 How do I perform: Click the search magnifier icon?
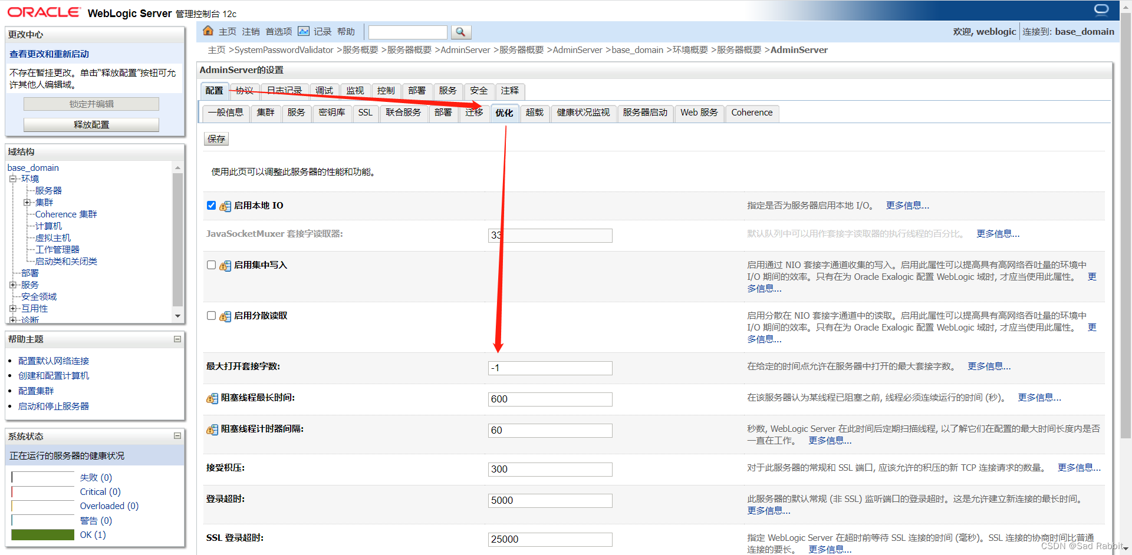[x=461, y=32]
